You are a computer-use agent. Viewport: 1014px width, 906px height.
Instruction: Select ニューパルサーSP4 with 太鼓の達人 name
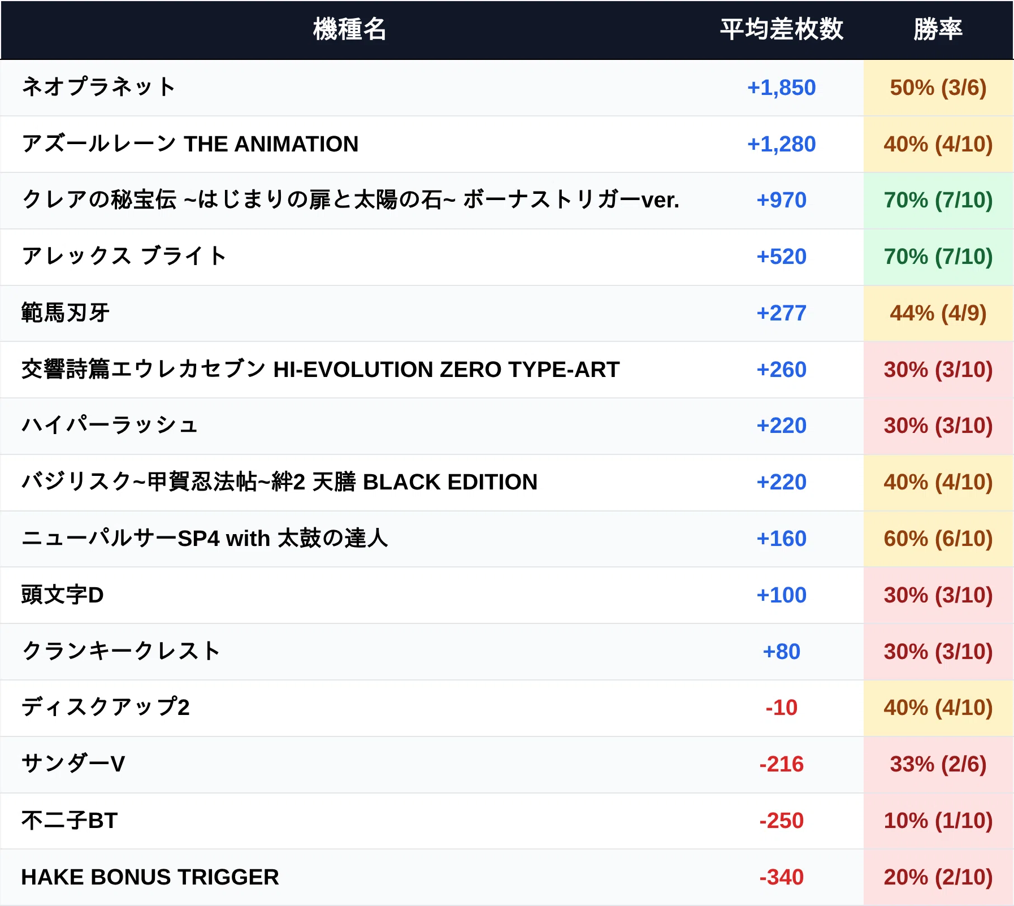pyautogui.click(x=205, y=539)
